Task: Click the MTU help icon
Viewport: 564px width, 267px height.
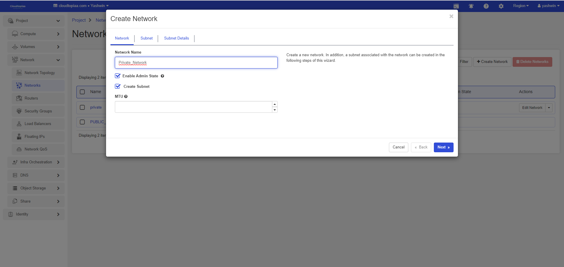Action: point(126,97)
